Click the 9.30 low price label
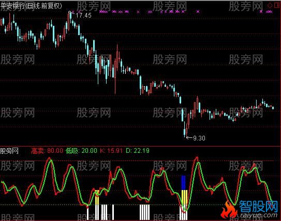The height and width of the screenshot is (221, 281). (x=199, y=138)
